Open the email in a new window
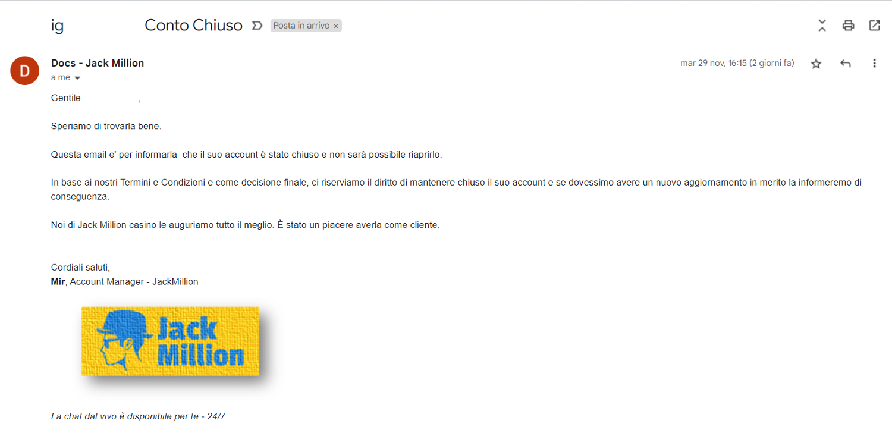 pyautogui.click(x=874, y=26)
